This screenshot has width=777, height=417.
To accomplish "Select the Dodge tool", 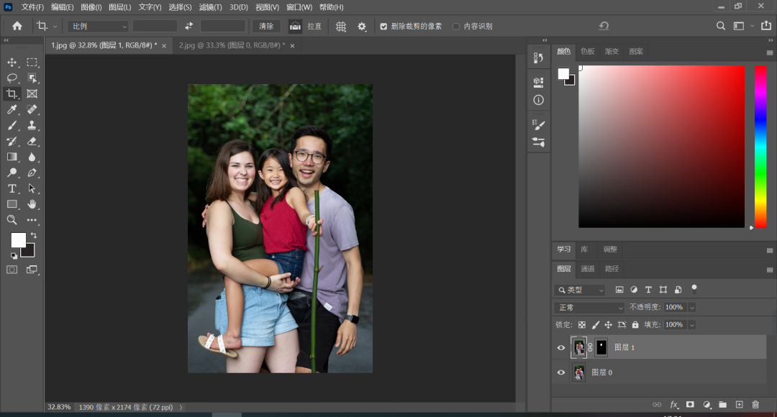I will pos(12,173).
